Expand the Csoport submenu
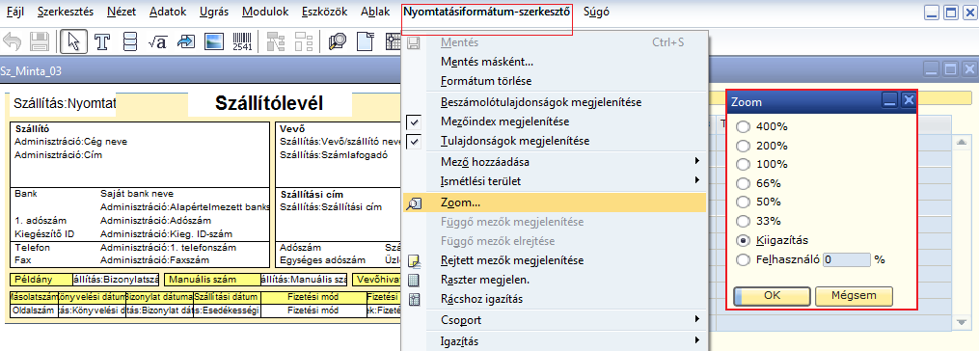Image resolution: width=979 pixels, height=351 pixels. coord(696,320)
